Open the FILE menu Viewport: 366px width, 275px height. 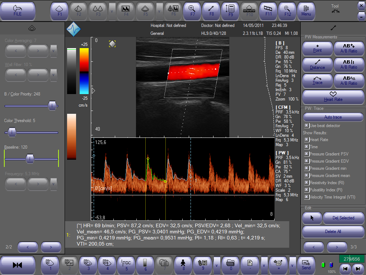click(x=18, y=11)
